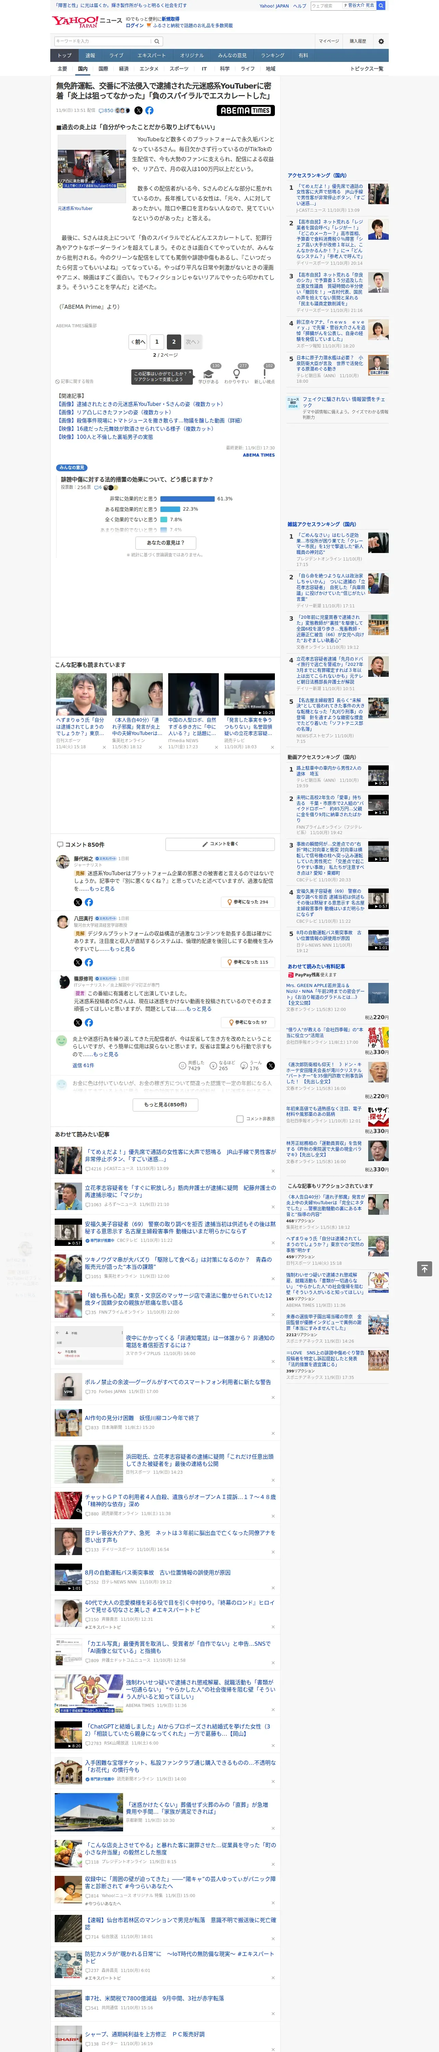Switch to the ランキング tab
The height and width of the screenshot is (2052, 439).
coord(272,55)
